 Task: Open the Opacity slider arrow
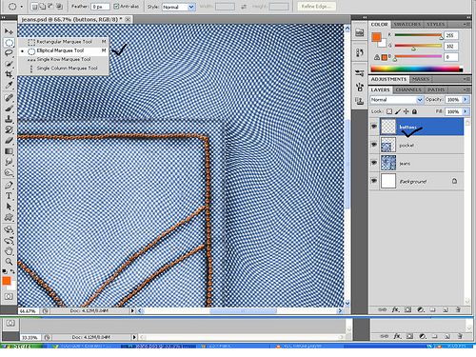click(466, 100)
